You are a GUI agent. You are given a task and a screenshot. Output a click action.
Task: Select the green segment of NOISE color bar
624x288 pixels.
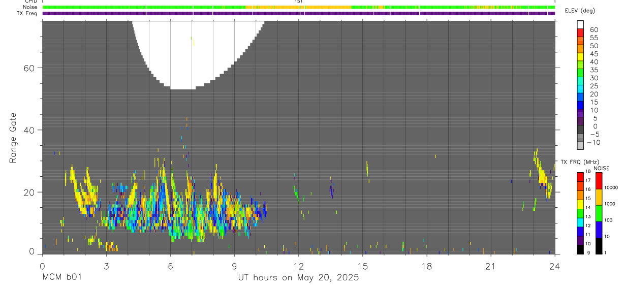click(600, 213)
